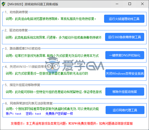
Task: Click the 密码: test label text
Action: tap(33, 114)
